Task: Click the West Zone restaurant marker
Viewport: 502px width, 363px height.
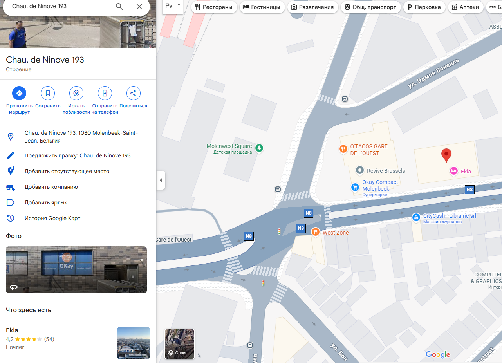Action: pos(316,232)
